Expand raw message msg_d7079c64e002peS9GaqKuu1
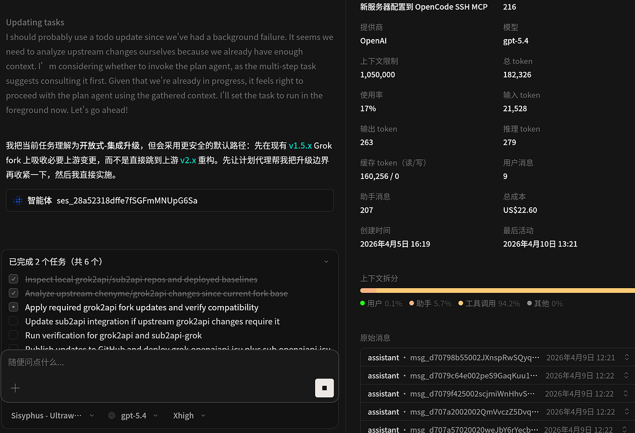The image size is (635, 433). 497,375
